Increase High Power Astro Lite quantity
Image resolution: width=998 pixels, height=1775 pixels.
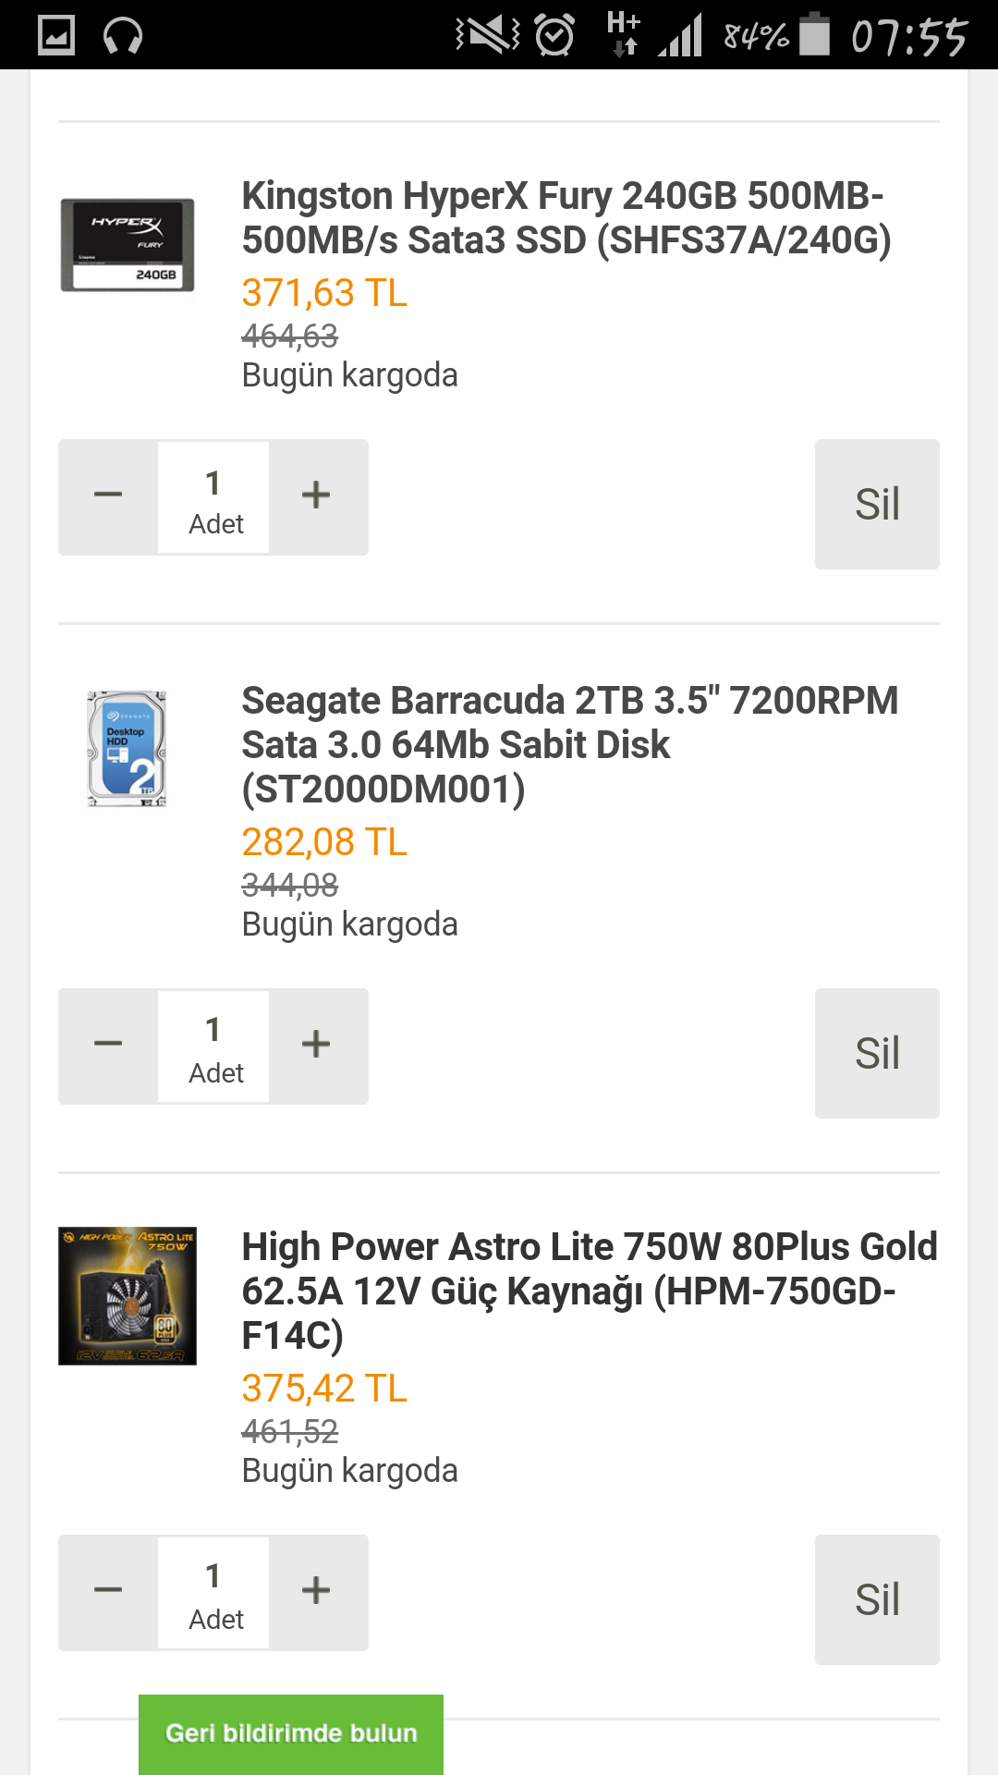click(316, 1592)
